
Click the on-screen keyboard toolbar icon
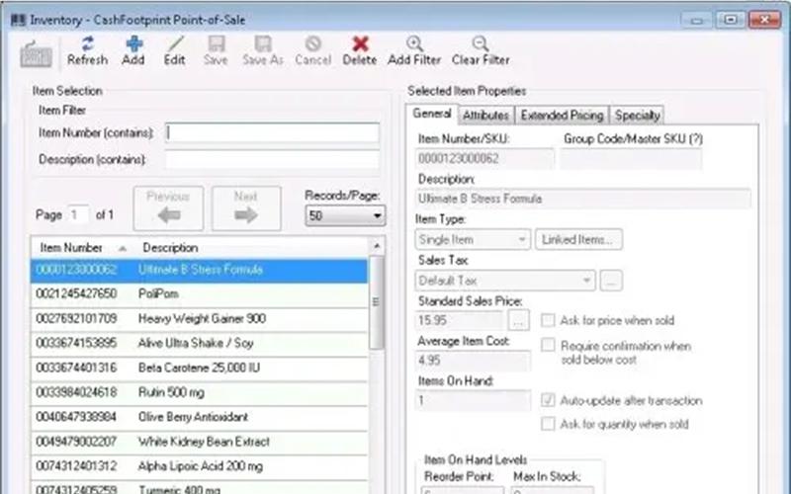click(36, 54)
